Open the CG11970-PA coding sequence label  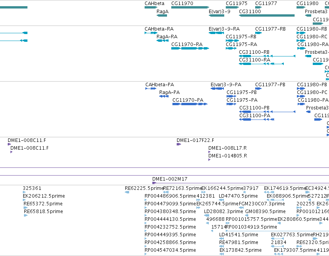tap(188, 100)
